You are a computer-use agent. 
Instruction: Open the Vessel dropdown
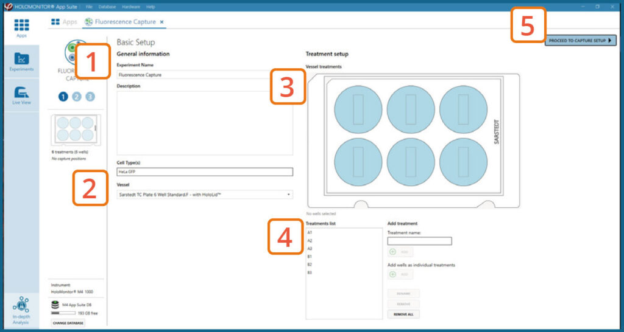point(205,195)
